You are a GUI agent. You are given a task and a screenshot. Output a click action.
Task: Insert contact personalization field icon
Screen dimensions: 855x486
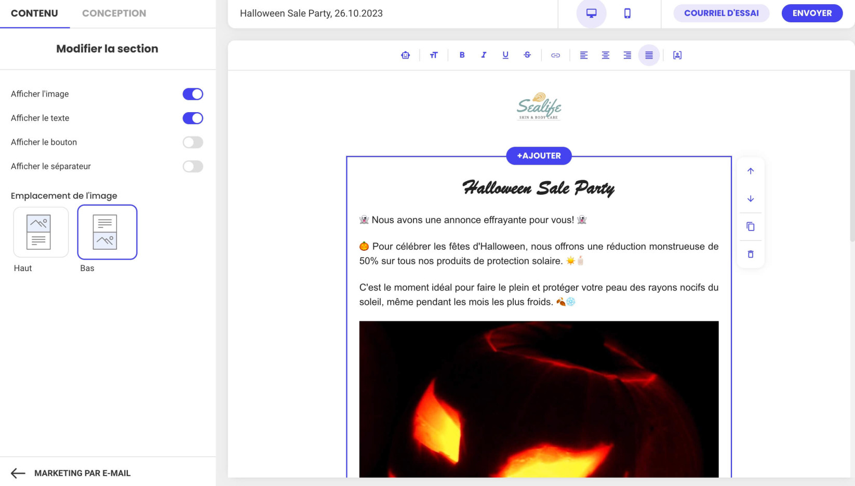(677, 55)
